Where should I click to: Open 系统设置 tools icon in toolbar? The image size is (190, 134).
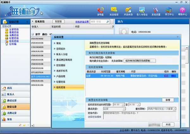click(156, 10)
